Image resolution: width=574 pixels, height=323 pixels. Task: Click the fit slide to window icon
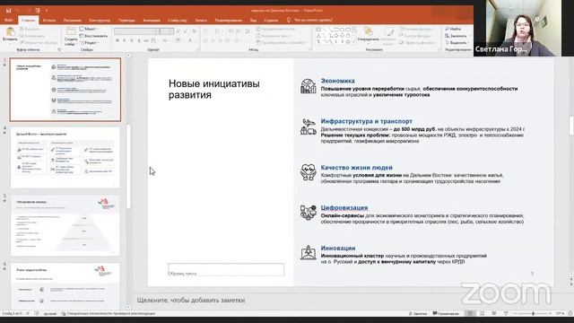tap(570, 313)
